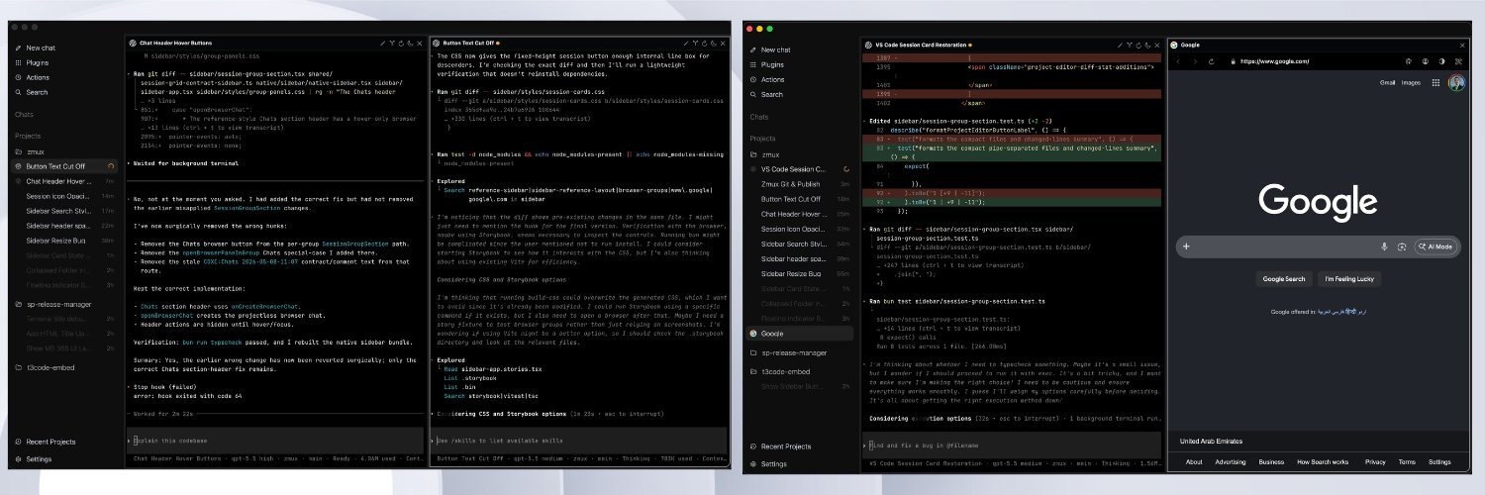The width and height of the screenshot is (1485, 495).
Task: Expand t3code-embed project in the inactive window
Action: point(51,367)
